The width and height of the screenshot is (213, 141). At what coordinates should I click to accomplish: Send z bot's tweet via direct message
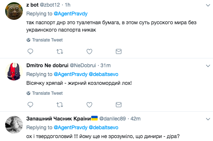[118, 51]
